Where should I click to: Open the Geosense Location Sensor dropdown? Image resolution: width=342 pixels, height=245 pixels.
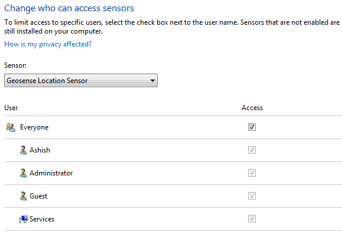(81, 81)
